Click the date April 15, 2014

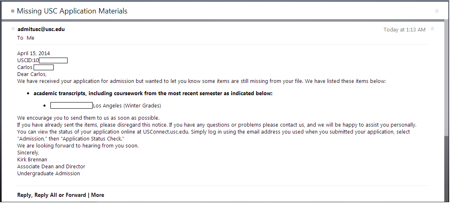[34, 53]
